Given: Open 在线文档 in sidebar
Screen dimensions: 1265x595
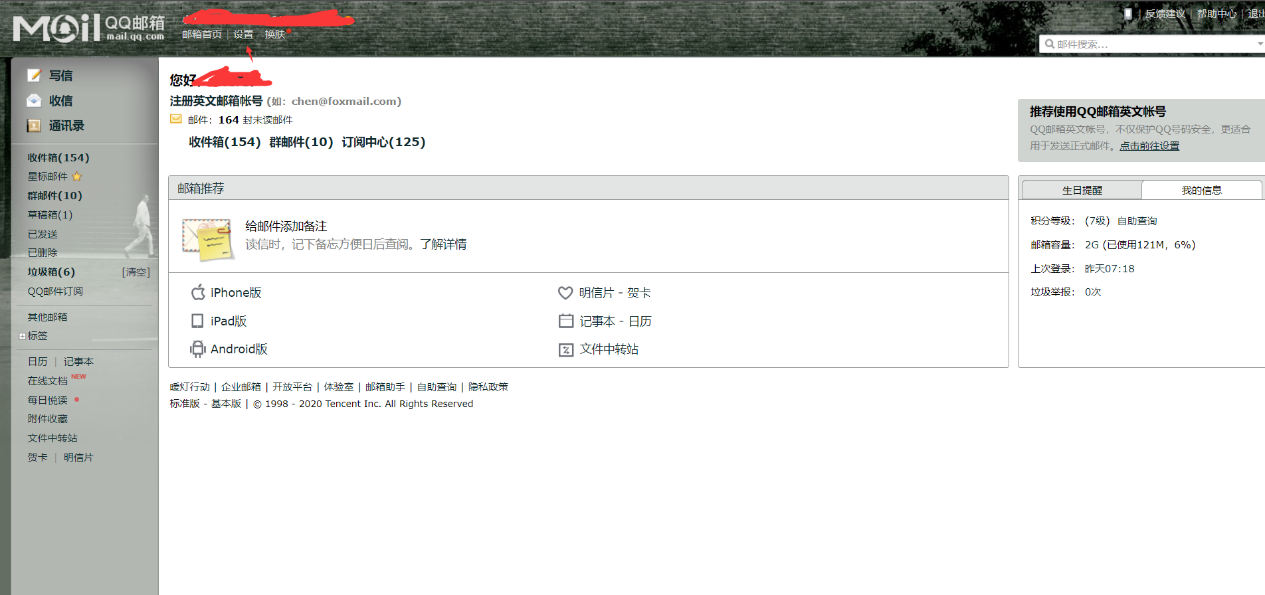Looking at the screenshot, I should [47, 381].
